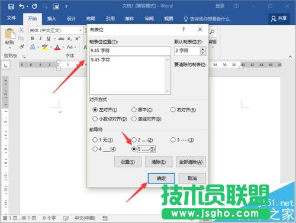Open the Underline style dropdown arrow
Image resolution: width=296 pixels, height=223 pixels.
pyautogui.click(x=55, y=39)
